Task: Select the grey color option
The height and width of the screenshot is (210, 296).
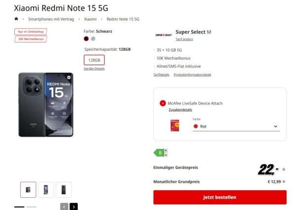Action: 93,38
